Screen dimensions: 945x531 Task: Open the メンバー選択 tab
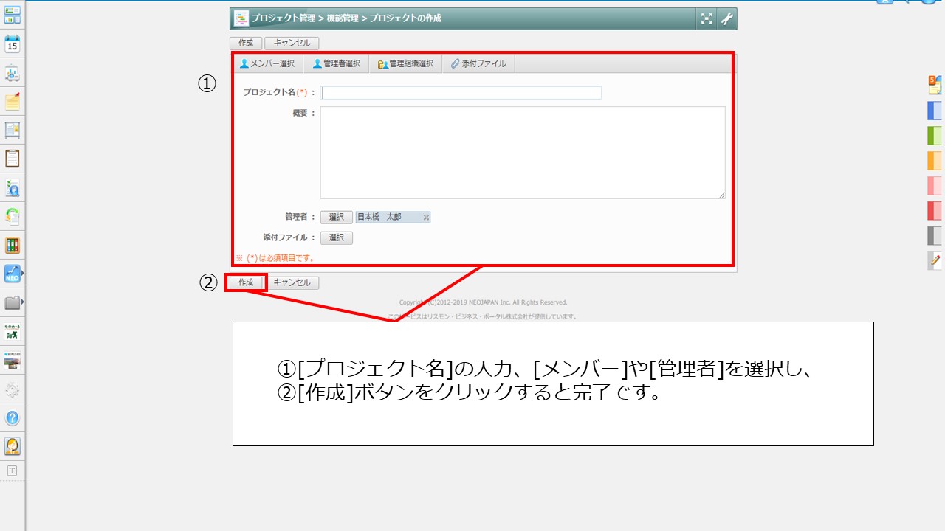click(267, 63)
